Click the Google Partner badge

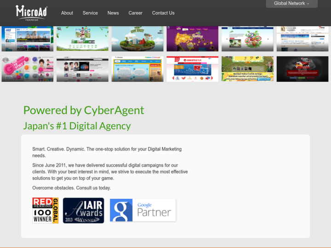pyautogui.click(x=143, y=210)
